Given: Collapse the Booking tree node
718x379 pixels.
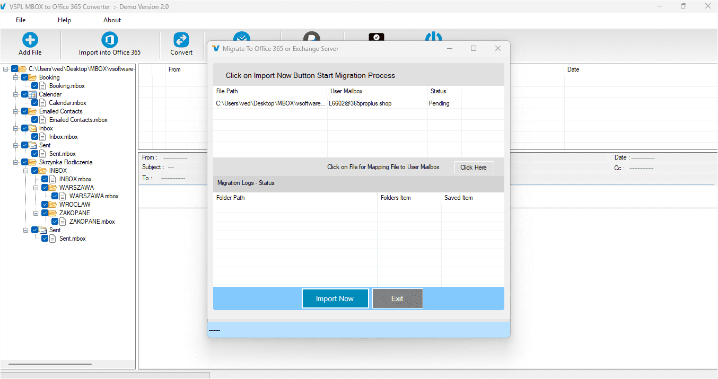Looking at the screenshot, I should 16,77.
